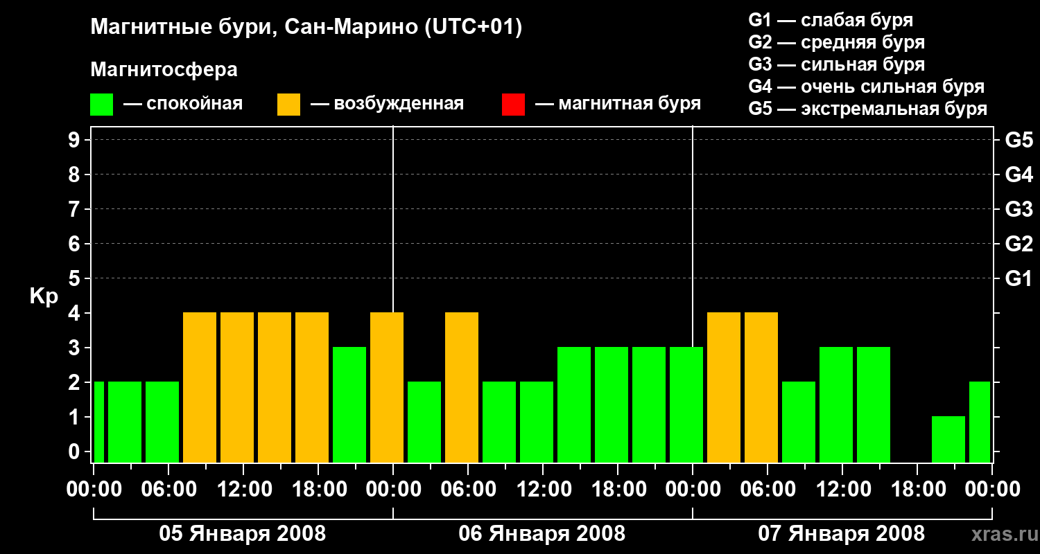Select the 'G5 — экстремальная буря' description

coord(867,109)
